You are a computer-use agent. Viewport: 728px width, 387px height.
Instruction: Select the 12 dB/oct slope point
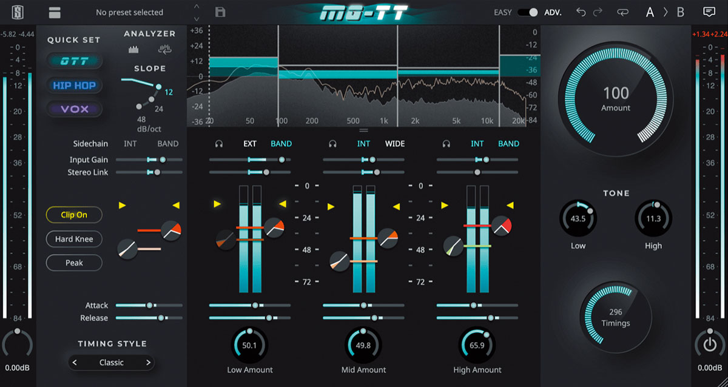click(x=159, y=87)
